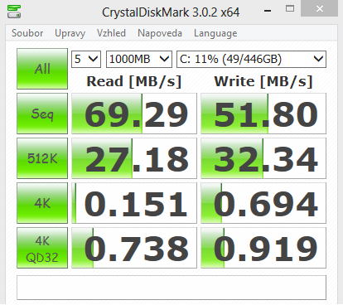Select the 4K write value 0.694

click(x=263, y=203)
